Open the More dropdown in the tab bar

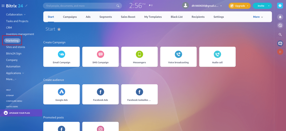258,17
